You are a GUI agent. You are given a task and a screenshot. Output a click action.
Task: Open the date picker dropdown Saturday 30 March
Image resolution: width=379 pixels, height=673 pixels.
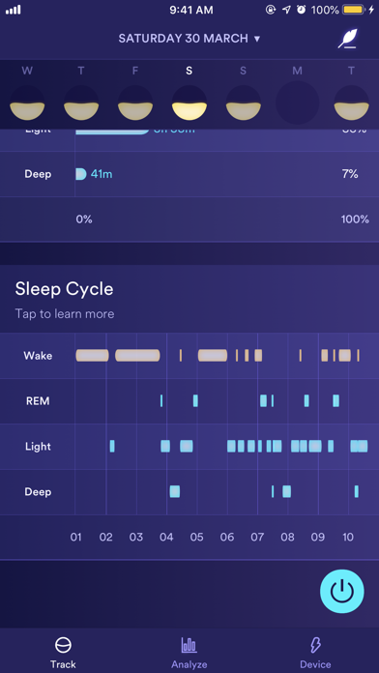[189, 39]
